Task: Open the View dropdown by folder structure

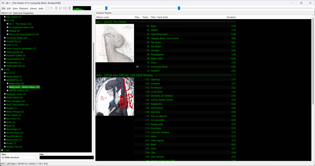Action: pyautogui.click(x=19, y=157)
